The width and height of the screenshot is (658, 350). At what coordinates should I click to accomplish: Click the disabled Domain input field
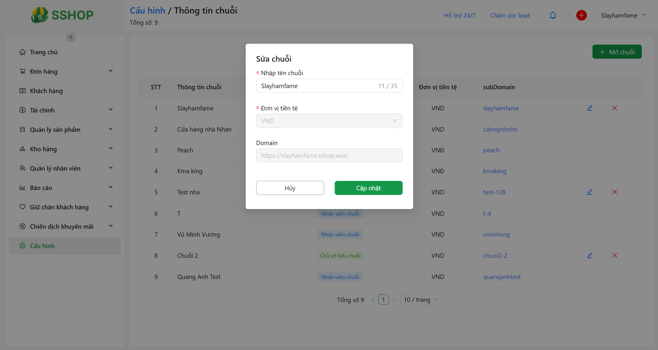point(329,155)
